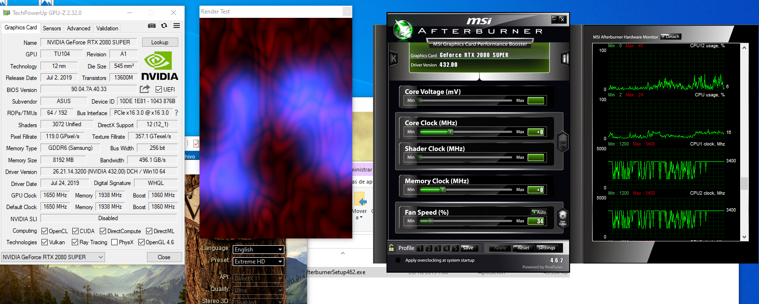Open the fan User Define gear
The height and width of the screenshot is (304, 759).
(562, 218)
